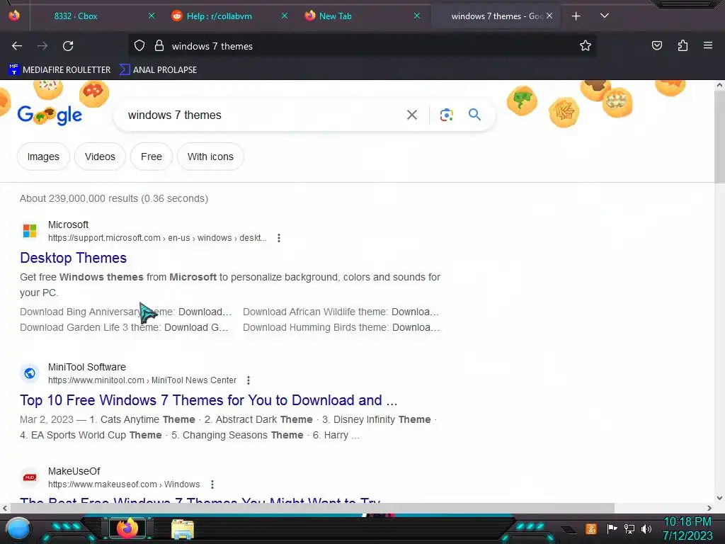Open Download Humming Birds theme sitelink
The image size is (725, 544).
click(x=341, y=327)
